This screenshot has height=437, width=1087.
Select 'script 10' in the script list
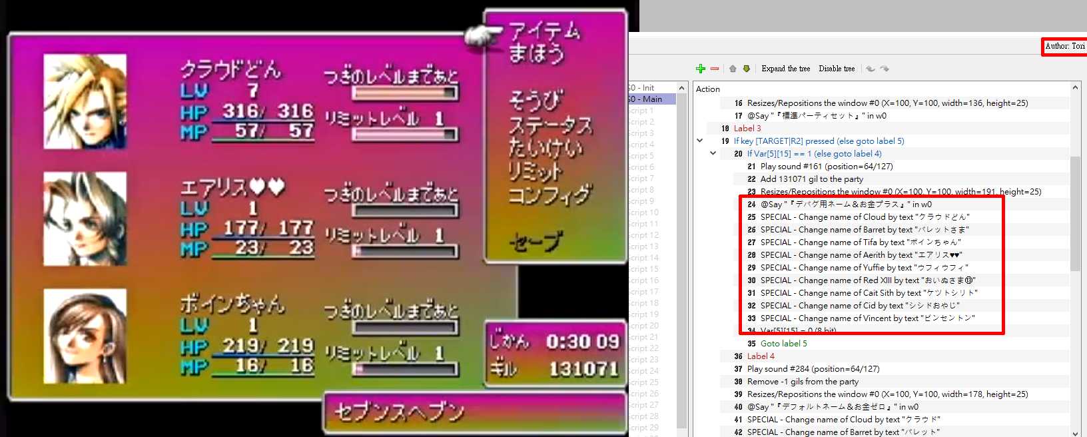pyautogui.click(x=644, y=213)
